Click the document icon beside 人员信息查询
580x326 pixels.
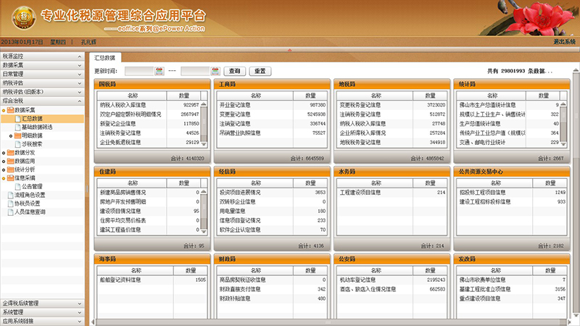(10, 212)
